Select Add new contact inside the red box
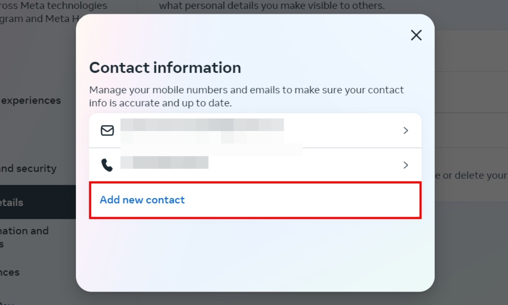The height and width of the screenshot is (305, 508). tap(142, 200)
